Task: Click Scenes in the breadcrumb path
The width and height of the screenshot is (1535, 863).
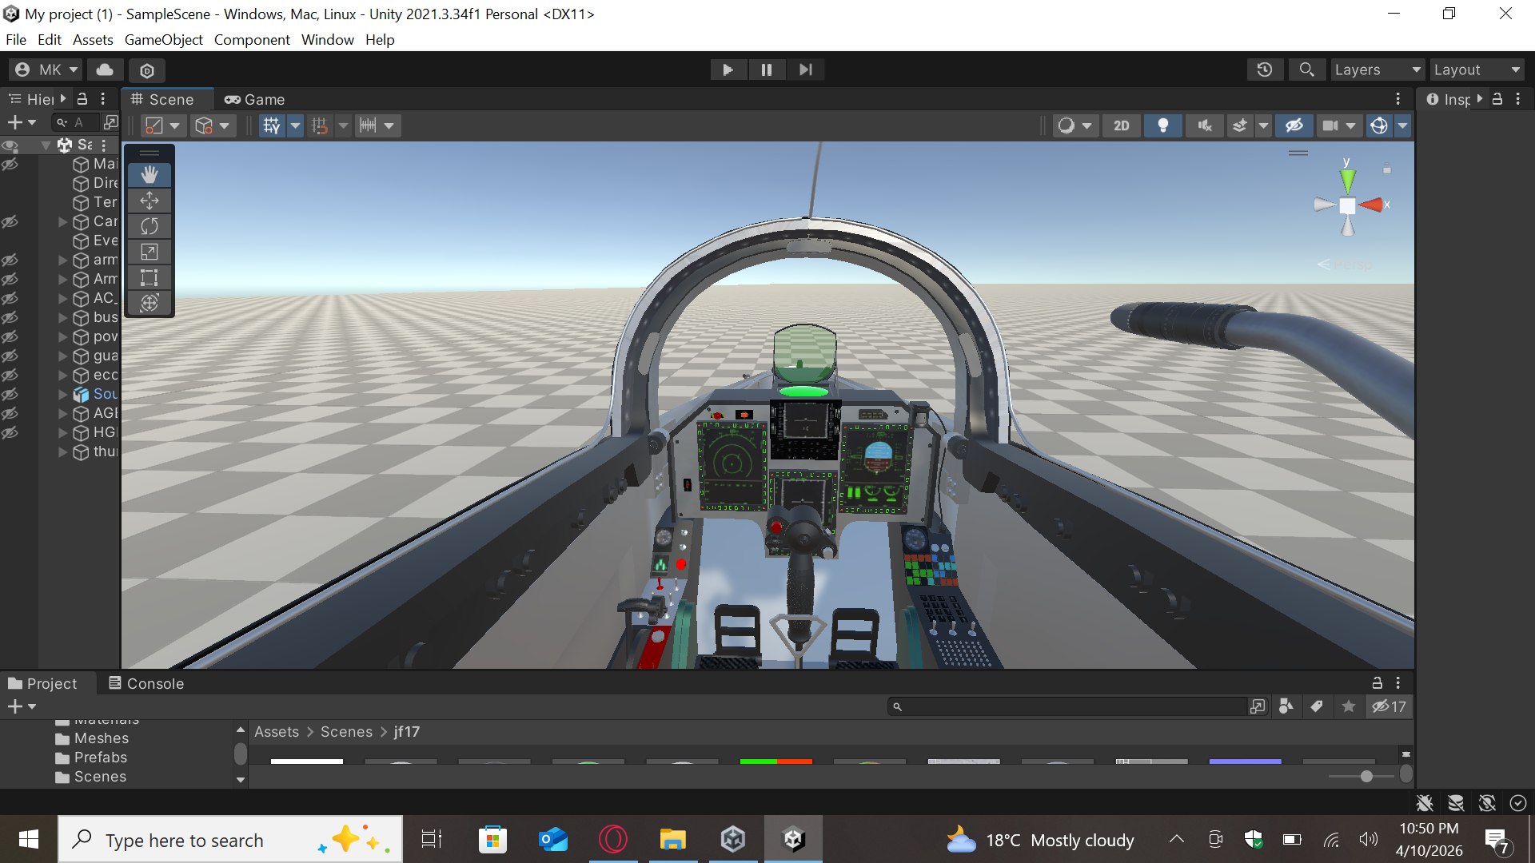Action: 346,731
